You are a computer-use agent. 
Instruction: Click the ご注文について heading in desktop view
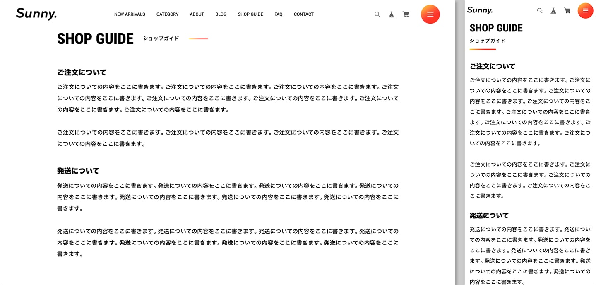[x=82, y=72]
